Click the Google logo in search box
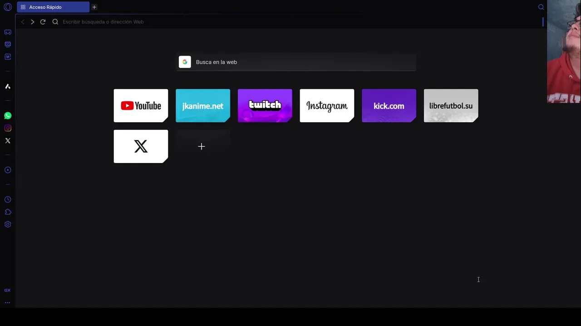Screen dimensions: 581x326 (185, 62)
